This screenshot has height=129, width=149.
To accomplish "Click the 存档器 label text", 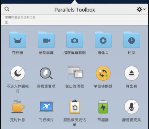I will 18,53.
